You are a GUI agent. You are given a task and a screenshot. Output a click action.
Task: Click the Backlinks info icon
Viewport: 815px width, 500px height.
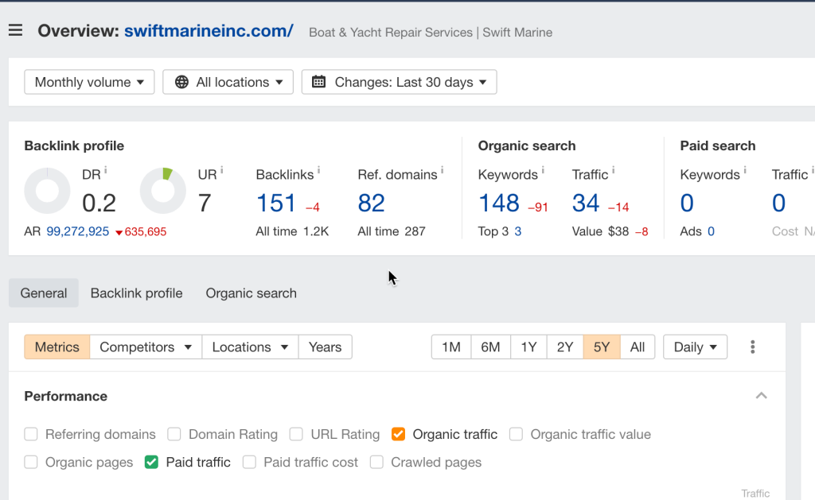pos(318,171)
